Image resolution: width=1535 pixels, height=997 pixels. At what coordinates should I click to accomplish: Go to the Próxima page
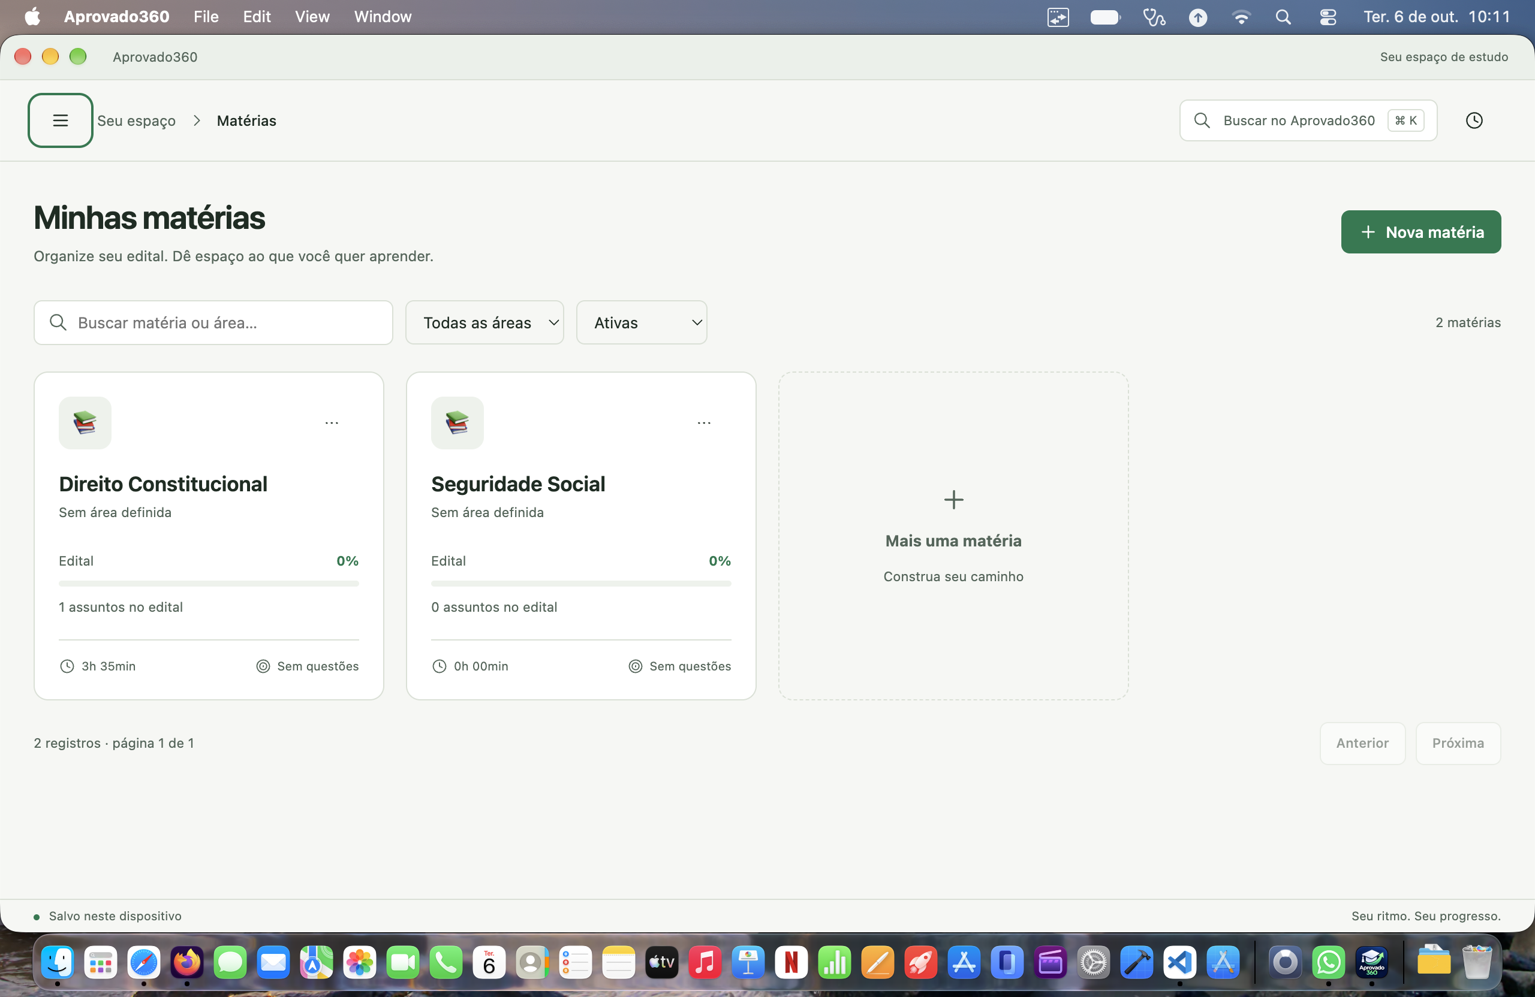coord(1458,743)
